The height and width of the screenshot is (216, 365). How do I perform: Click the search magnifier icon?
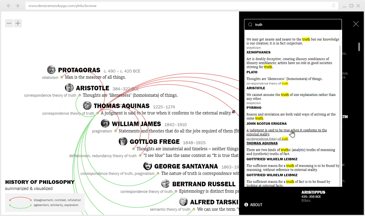click(250, 25)
